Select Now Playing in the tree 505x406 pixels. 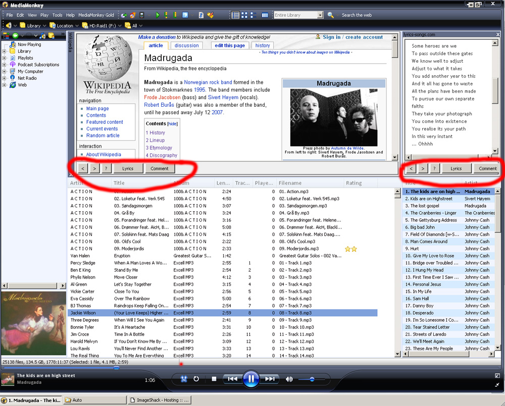[x=29, y=44]
